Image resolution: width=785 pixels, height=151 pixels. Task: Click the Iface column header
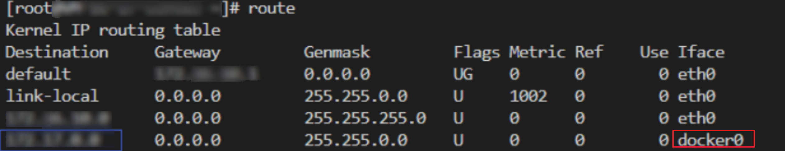point(701,52)
